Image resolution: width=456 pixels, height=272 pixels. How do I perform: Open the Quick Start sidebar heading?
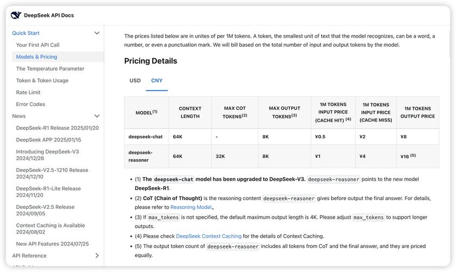[26, 33]
